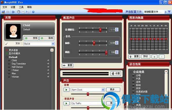Image resolution: width=172 pixels, height=110 pixels.
Task: Click the threshold 100 value stepper
Action: tap(117, 52)
